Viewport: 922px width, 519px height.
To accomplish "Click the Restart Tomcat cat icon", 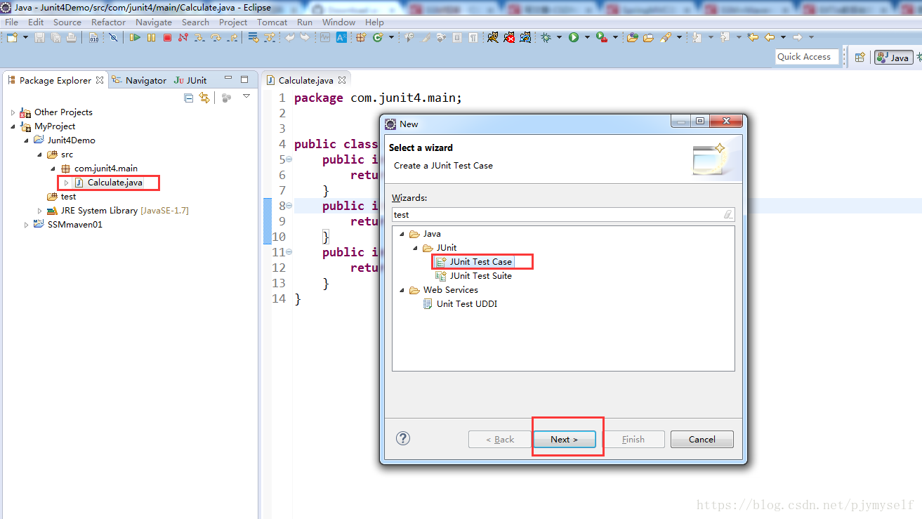I will click(525, 37).
